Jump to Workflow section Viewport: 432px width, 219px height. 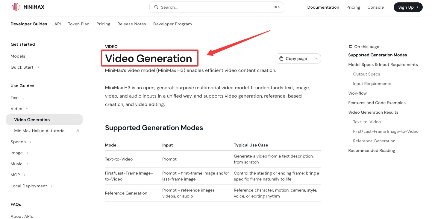pos(357,93)
